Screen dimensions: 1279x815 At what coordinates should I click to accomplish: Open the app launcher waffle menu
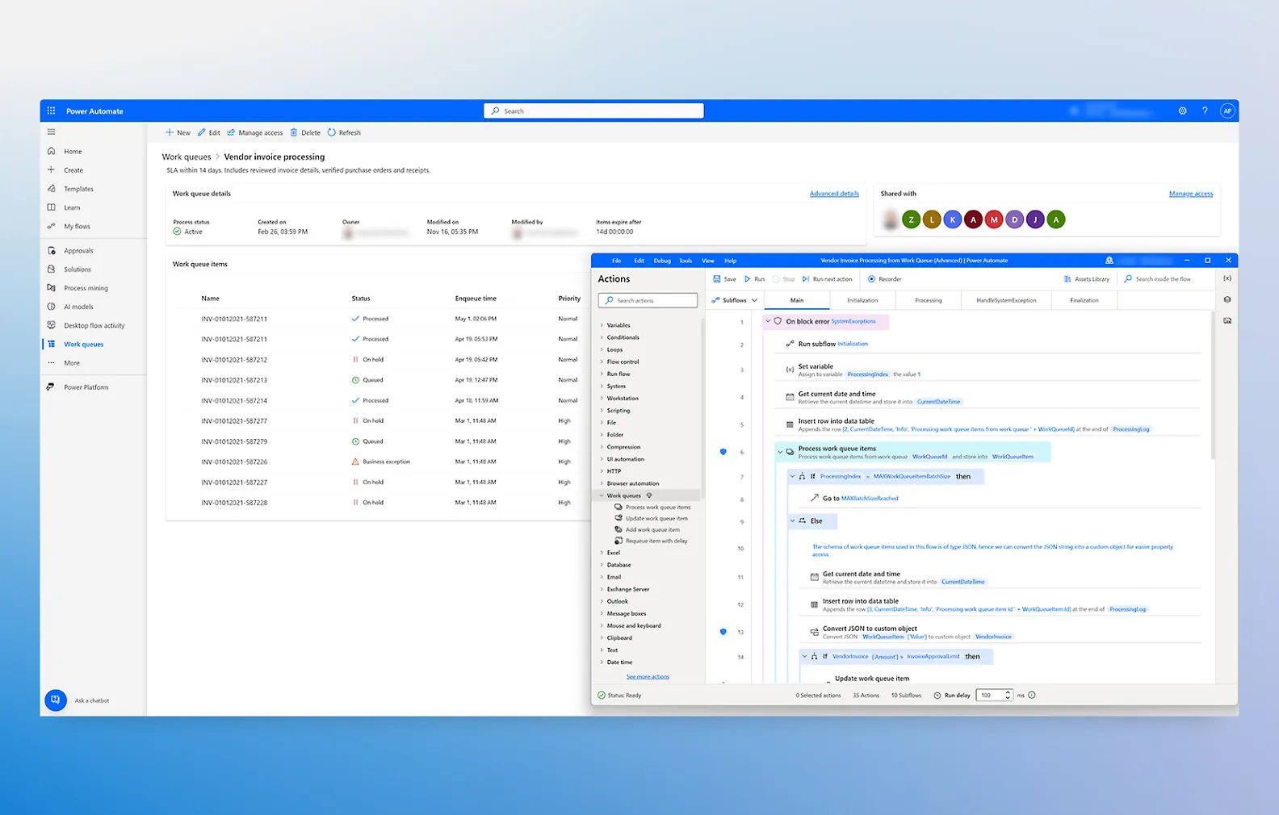(x=51, y=111)
